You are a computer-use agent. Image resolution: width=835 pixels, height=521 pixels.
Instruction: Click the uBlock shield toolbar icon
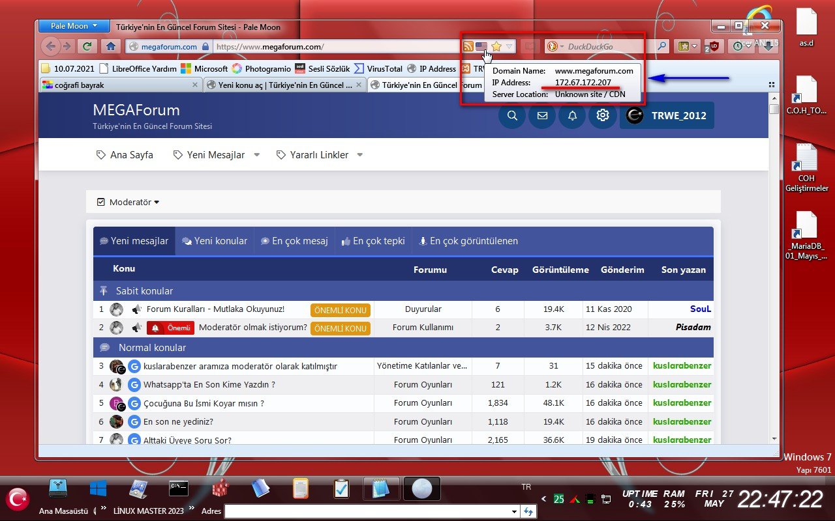click(714, 46)
